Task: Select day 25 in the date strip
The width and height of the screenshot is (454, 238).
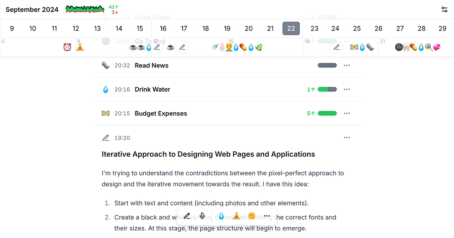Action: pyautogui.click(x=357, y=29)
